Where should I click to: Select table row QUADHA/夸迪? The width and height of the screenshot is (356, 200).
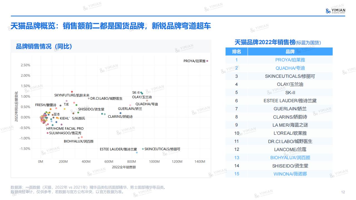(x=279, y=68)
